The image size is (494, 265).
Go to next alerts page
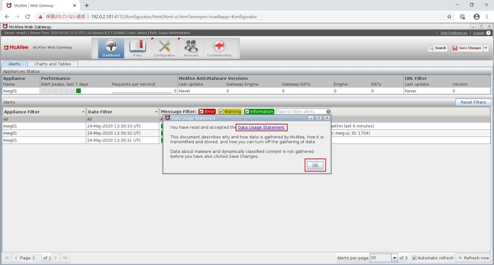tap(56, 258)
